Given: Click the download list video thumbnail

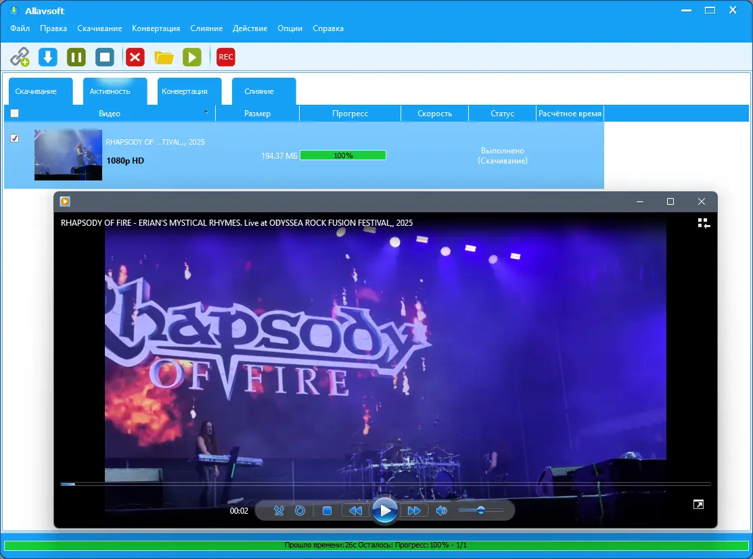Looking at the screenshot, I should 68,155.
